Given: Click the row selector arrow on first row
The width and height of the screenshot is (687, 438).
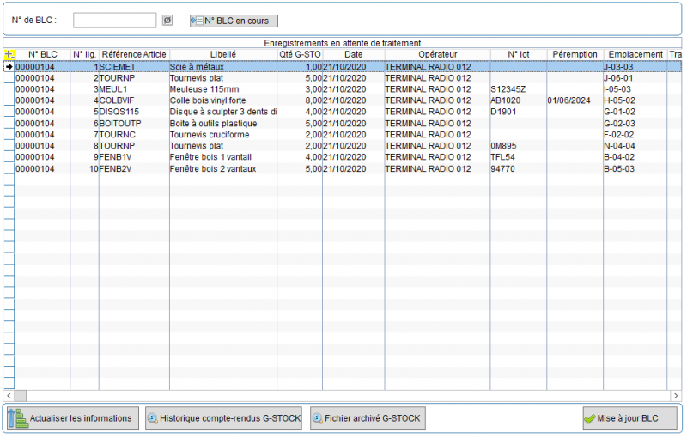Looking at the screenshot, I should tap(9, 66).
